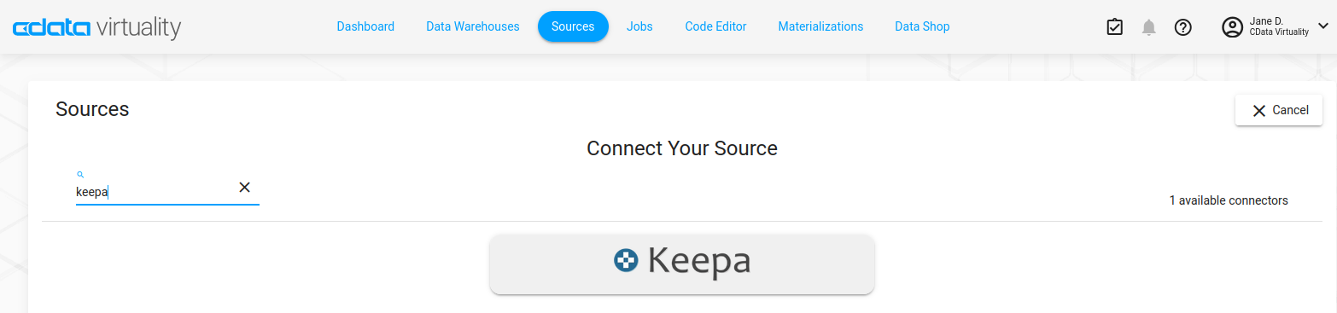Go to the Dashboard tab
Screen dimensions: 1337x313
click(x=365, y=26)
